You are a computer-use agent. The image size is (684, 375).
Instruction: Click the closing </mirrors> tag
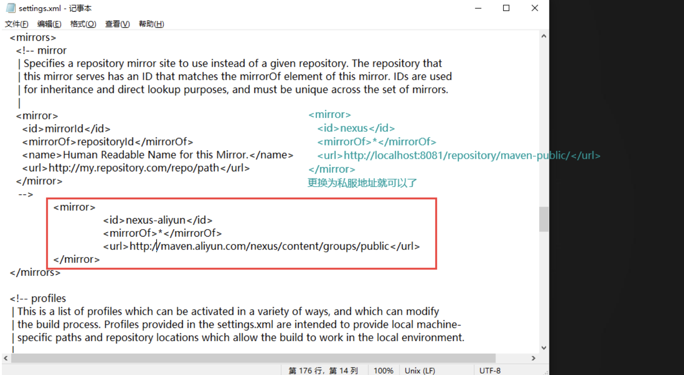point(35,272)
